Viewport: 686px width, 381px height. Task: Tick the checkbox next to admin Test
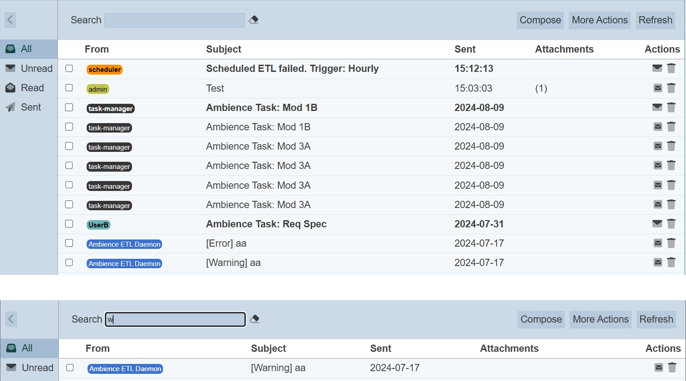click(69, 88)
